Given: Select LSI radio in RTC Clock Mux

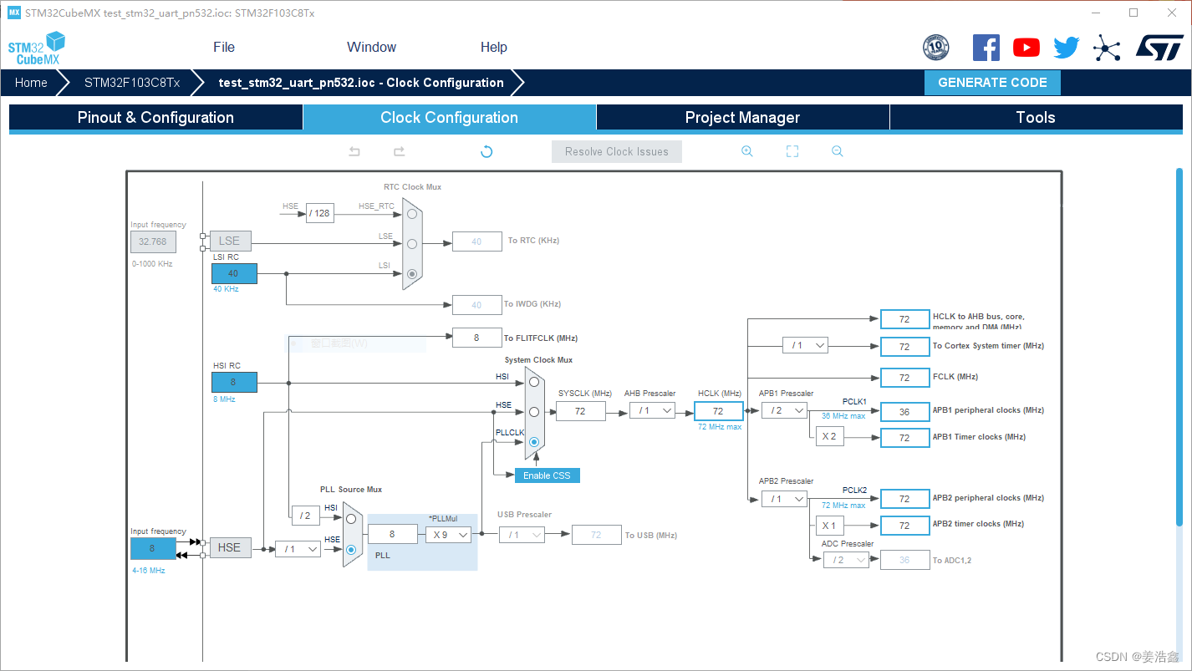Looking at the screenshot, I should pyautogui.click(x=412, y=274).
